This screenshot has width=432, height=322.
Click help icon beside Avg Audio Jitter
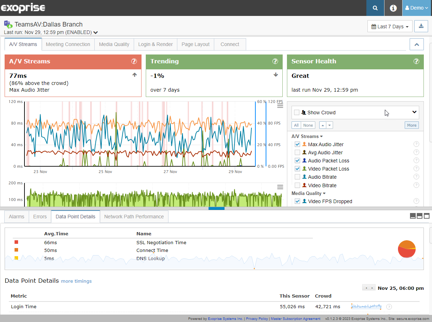click(416, 152)
